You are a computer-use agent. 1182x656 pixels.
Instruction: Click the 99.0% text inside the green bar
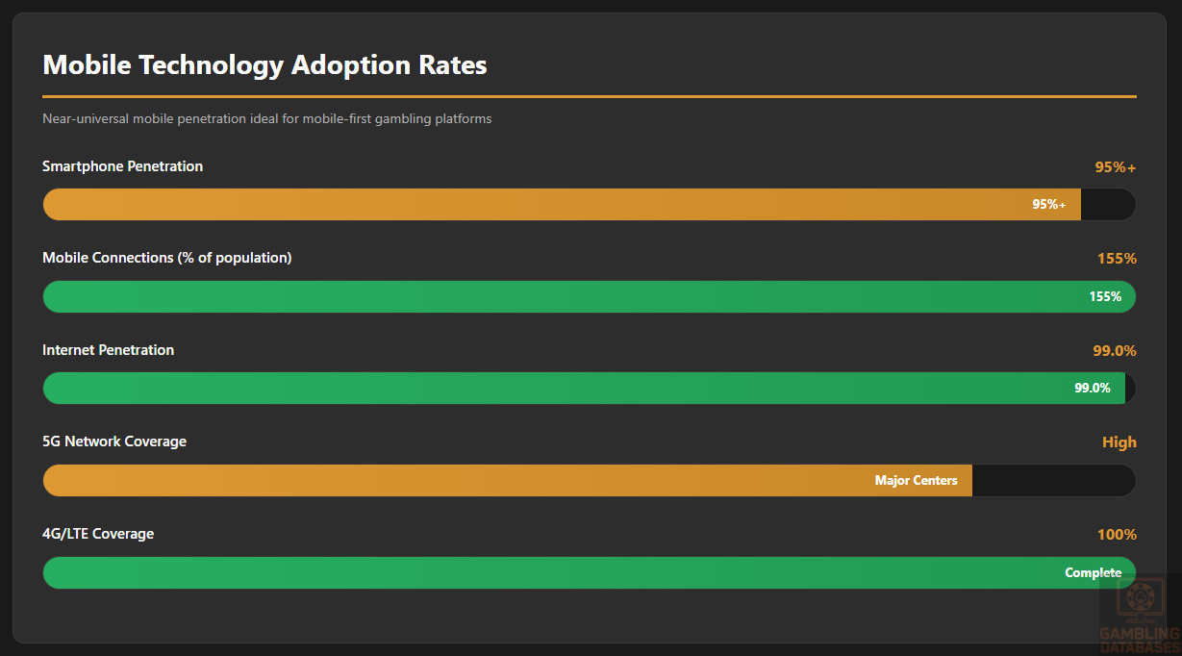click(x=1092, y=388)
